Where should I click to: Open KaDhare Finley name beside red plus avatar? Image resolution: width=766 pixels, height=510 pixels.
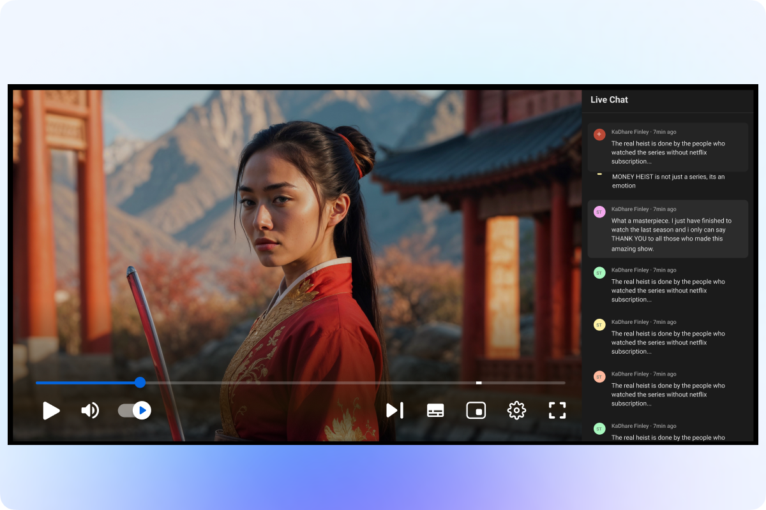[x=630, y=132]
